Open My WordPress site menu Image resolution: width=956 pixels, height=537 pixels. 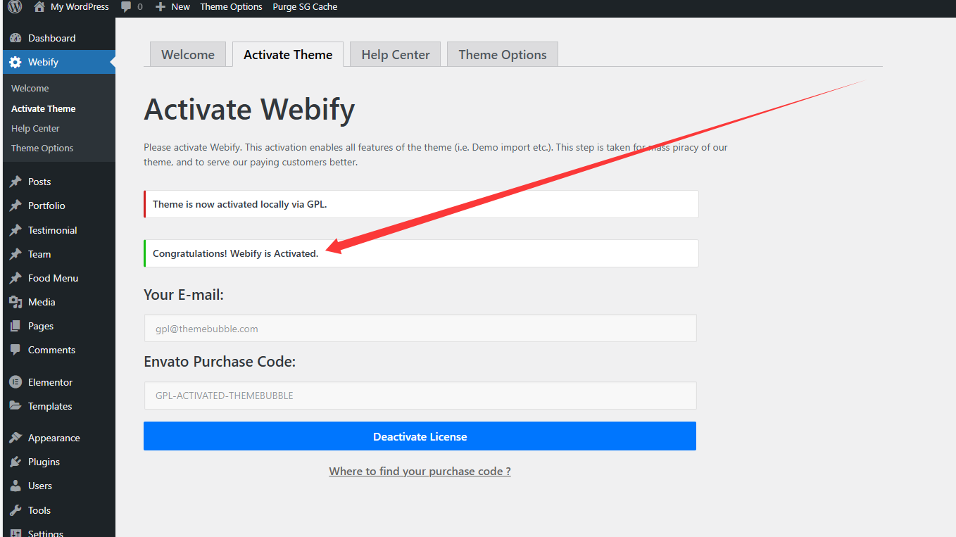pos(80,7)
